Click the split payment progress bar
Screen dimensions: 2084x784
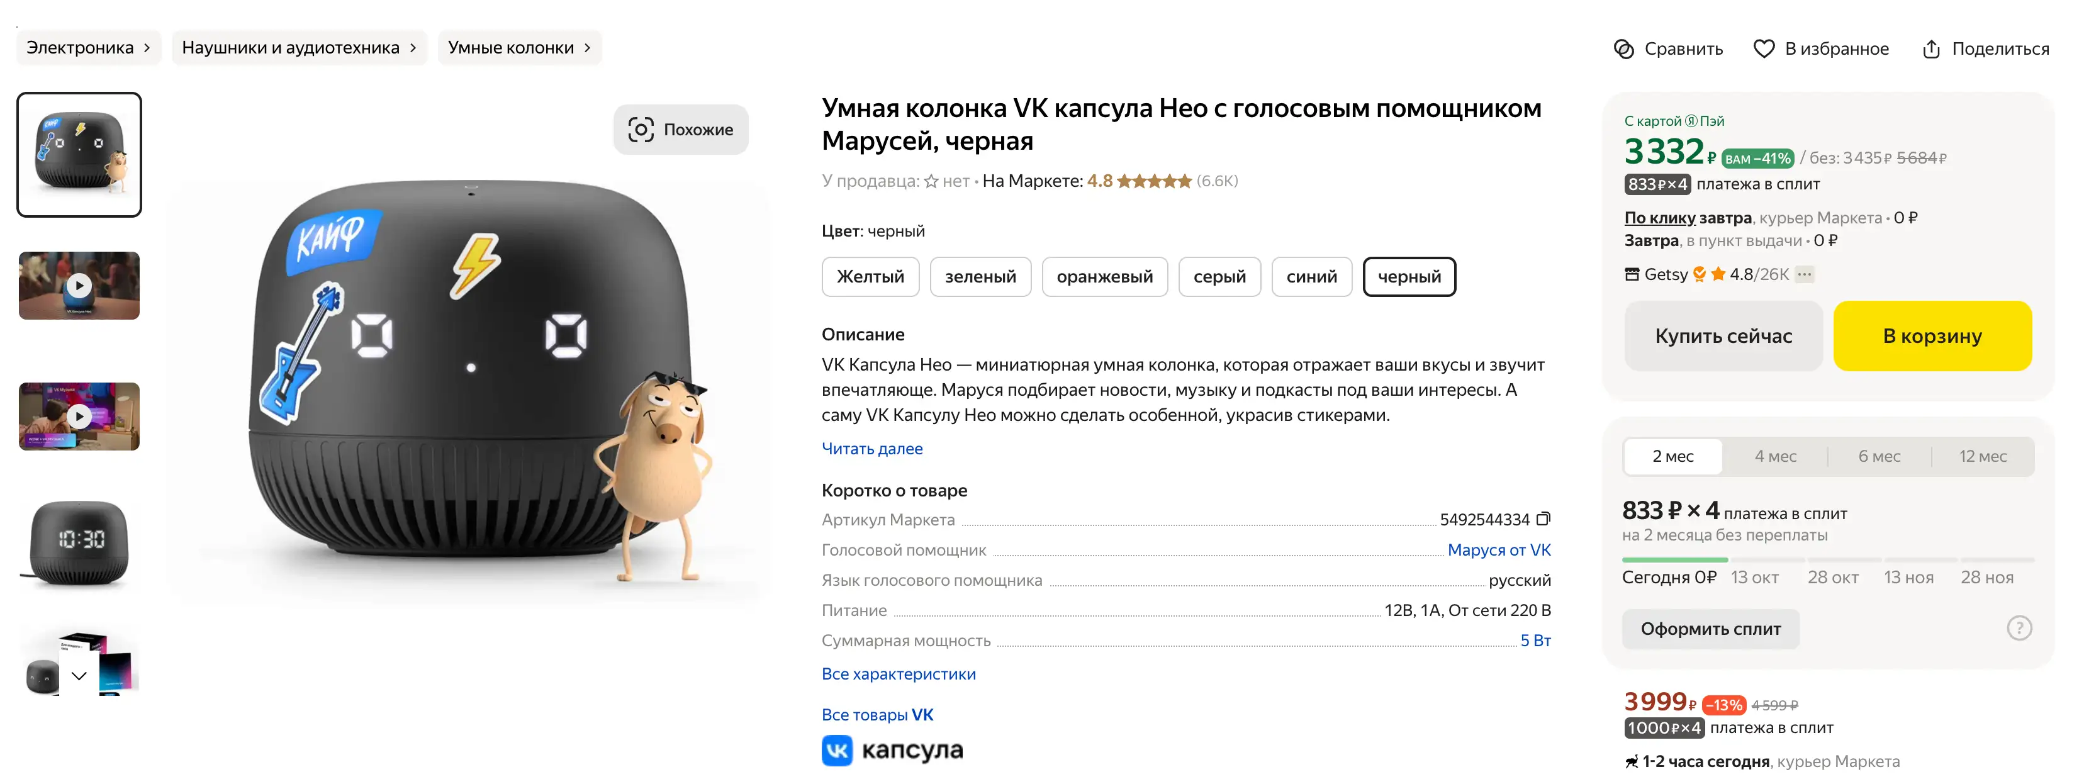(1827, 559)
